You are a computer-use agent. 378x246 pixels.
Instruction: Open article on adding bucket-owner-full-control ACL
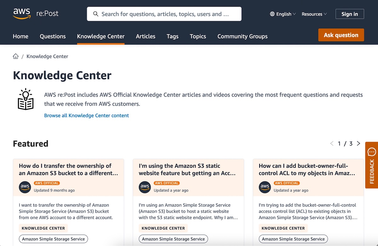tap(307, 169)
